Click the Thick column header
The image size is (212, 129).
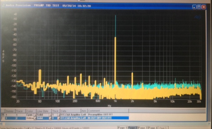pyautogui.click(x=56, y=111)
